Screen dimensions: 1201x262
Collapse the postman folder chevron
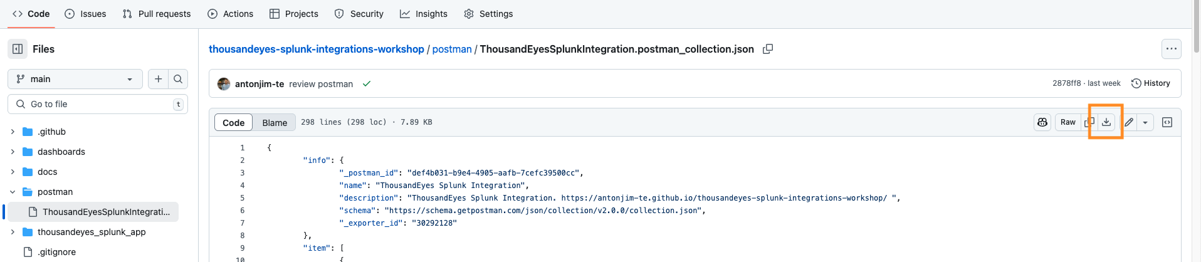pos(13,192)
